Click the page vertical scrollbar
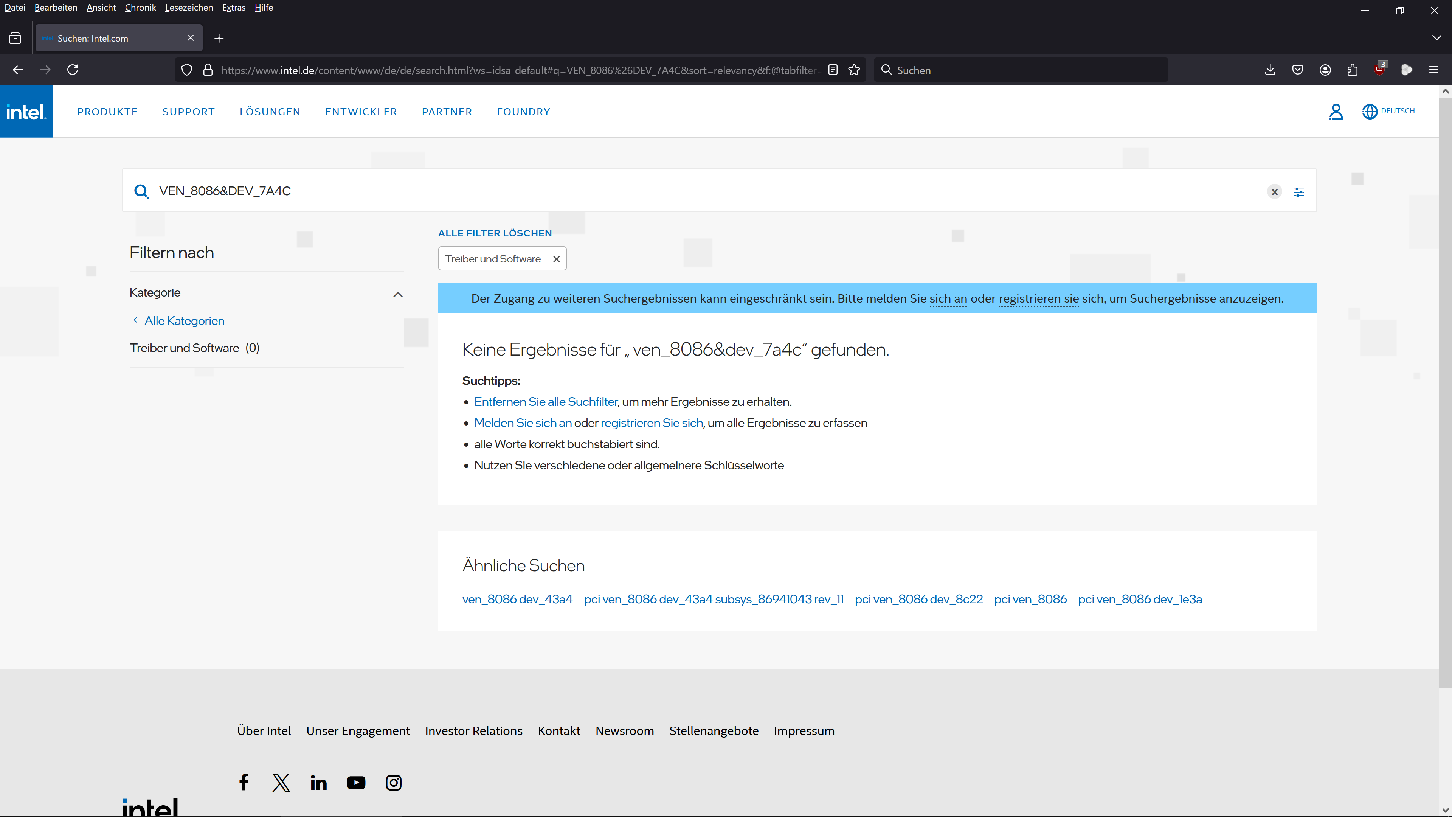Image resolution: width=1452 pixels, height=817 pixels. coord(1445,395)
